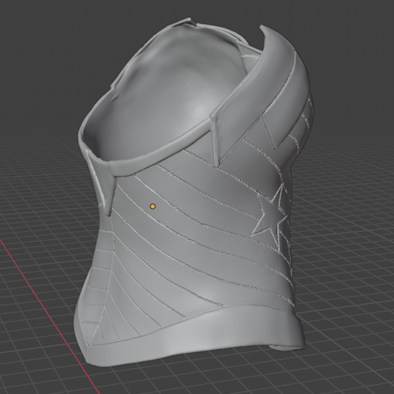Image resolution: width=394 pixels, height=394 pixels.
Task: Click the red X-axis line on grid
Action: (50, 317)
